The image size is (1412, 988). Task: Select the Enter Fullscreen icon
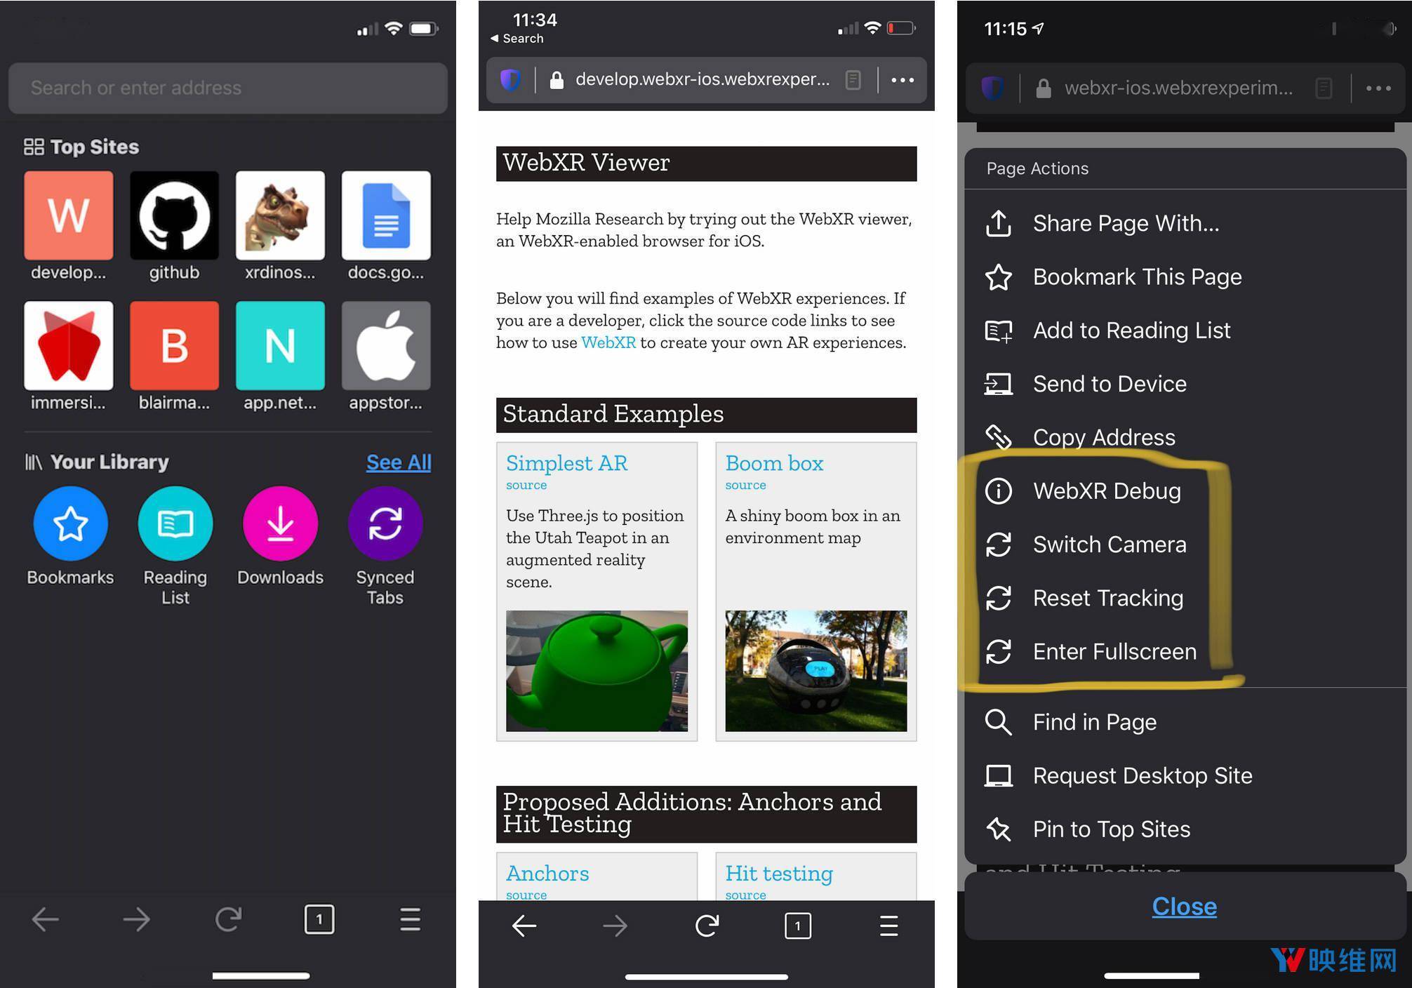998,651
